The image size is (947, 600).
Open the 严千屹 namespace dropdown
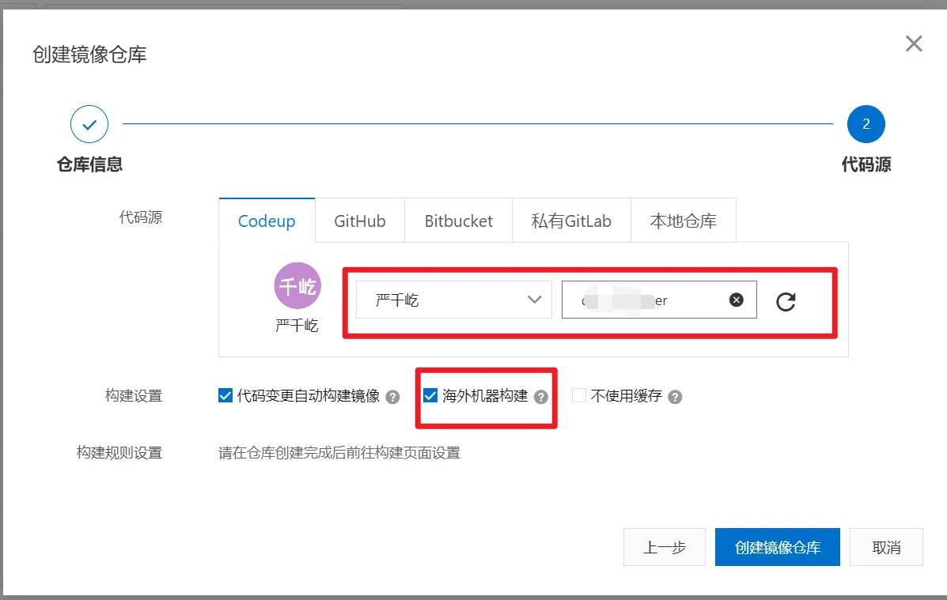(453, 300)
